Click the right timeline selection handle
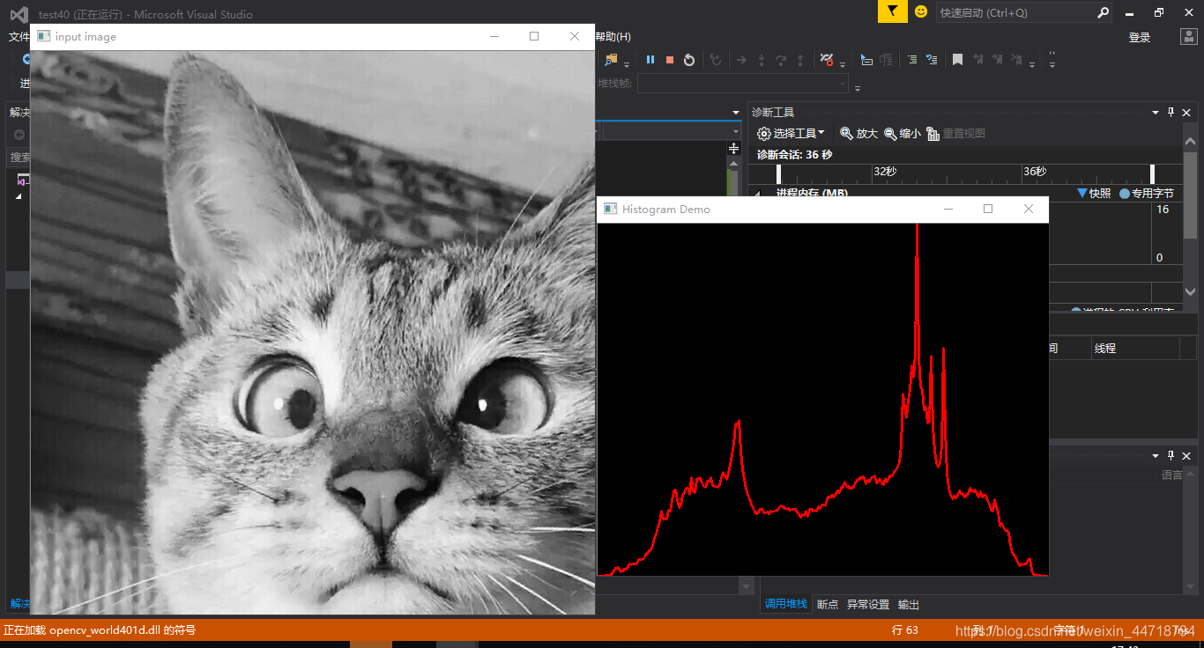The height and width of the screenshot is (648, 1204). [1152, 173]
